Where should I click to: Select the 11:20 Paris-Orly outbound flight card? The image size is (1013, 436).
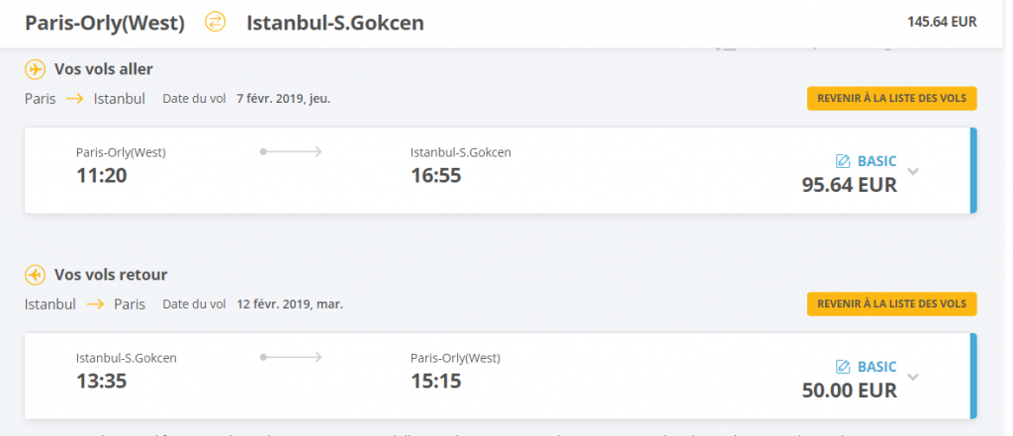[501, 170]
